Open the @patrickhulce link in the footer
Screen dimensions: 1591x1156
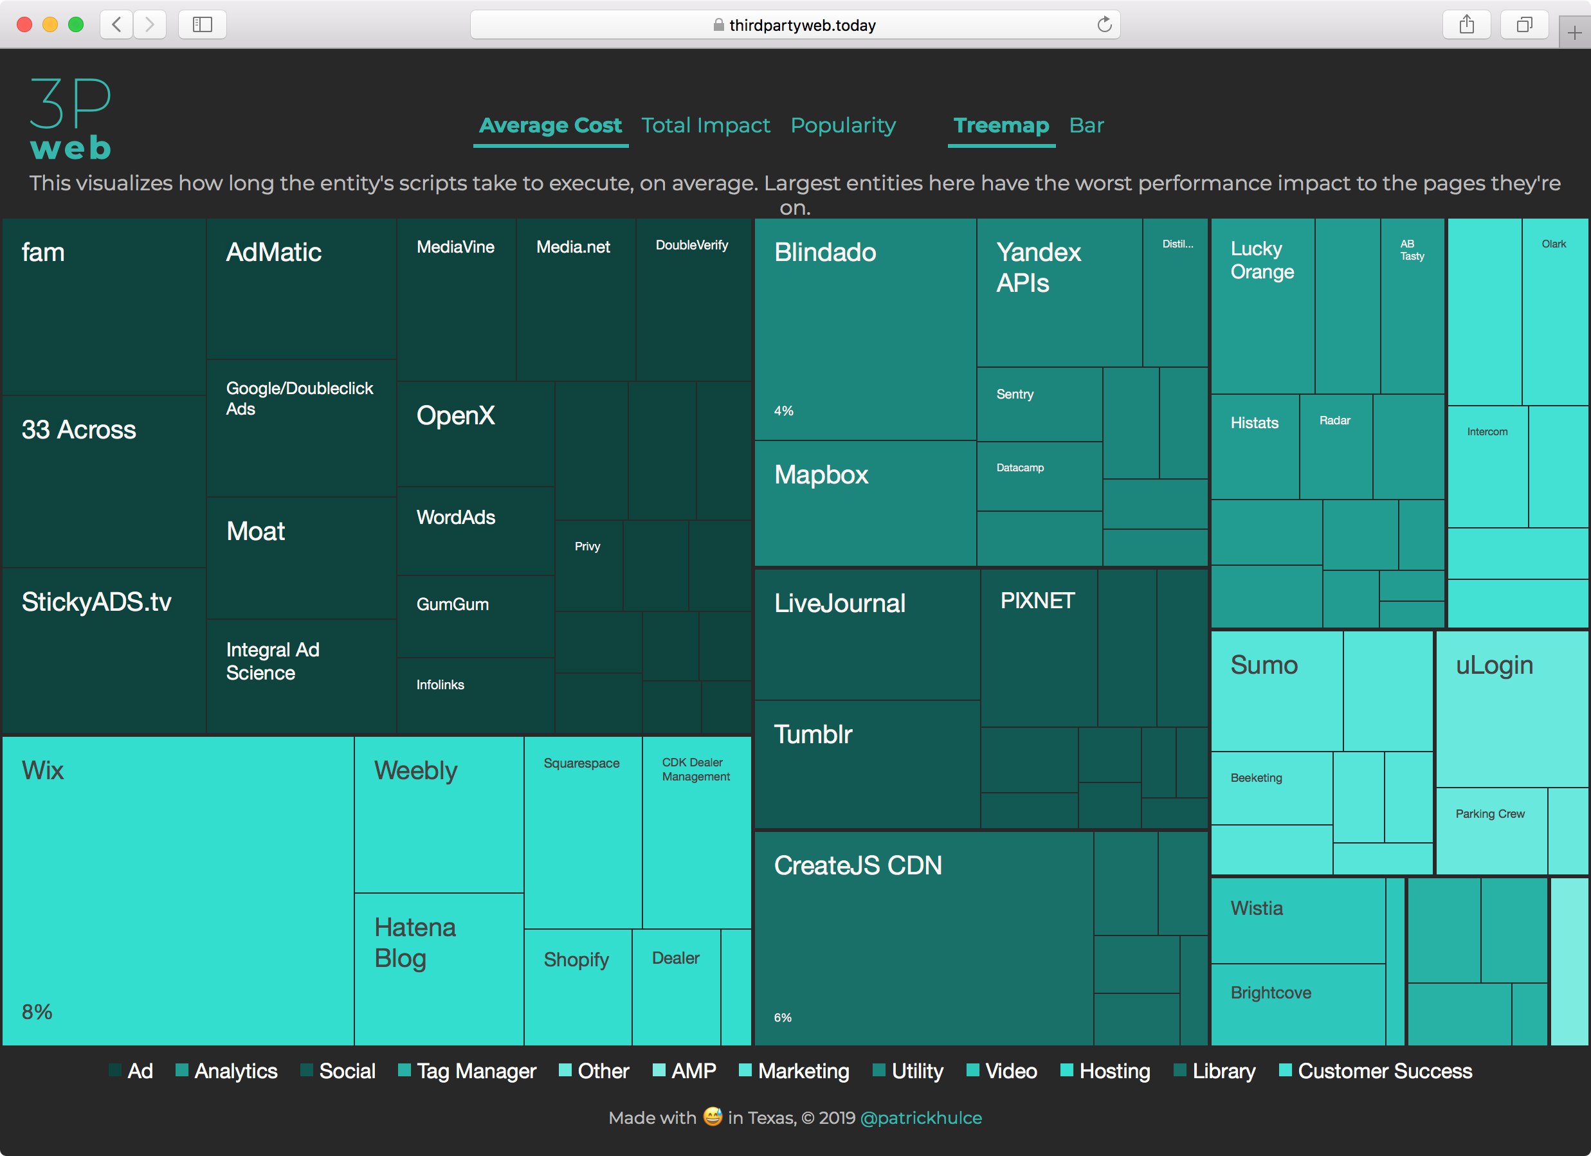tap(921, 1117)
